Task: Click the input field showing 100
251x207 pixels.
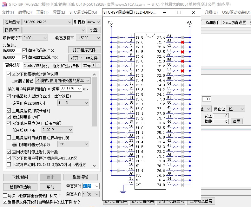Action: point(207,99)
